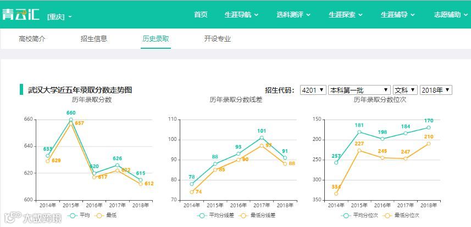Select the 历史录取 tab

coord(156,39)
